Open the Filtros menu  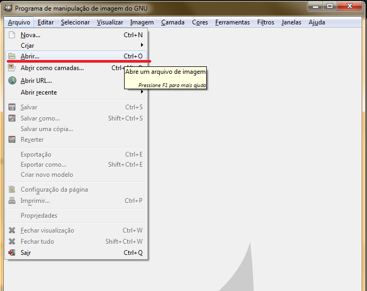(x=266, y=22)
